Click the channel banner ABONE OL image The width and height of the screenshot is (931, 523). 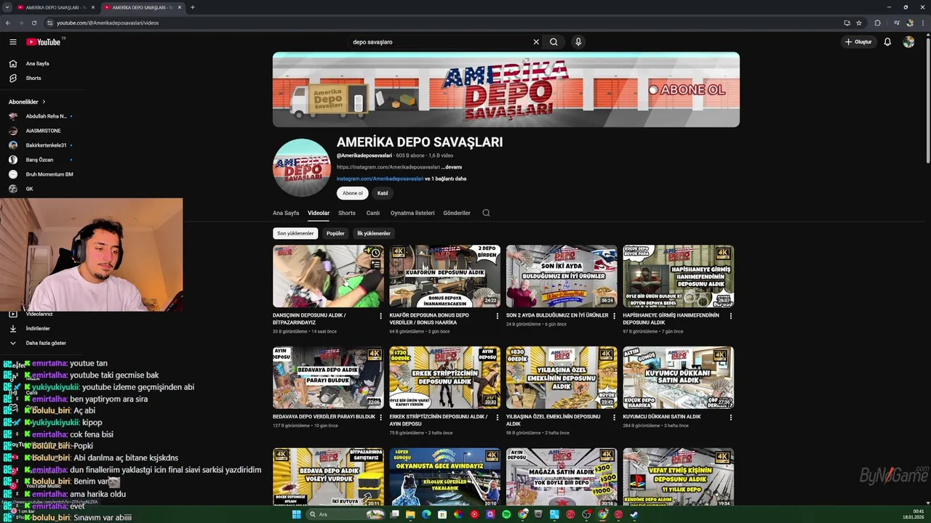click(x=687, y=90)
